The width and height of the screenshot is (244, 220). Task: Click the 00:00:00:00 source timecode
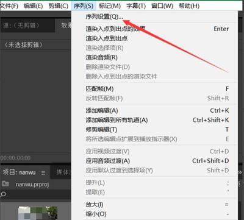[x=15, y=158]
